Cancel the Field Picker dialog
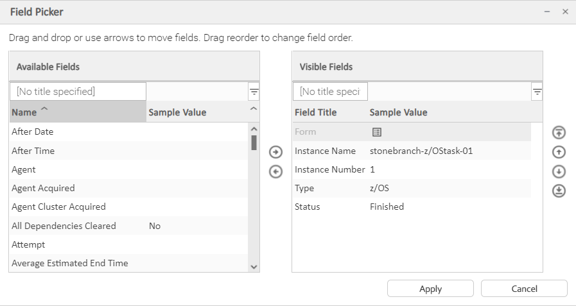Viewport: 576px width, 306px height. [x=524, y=289]
